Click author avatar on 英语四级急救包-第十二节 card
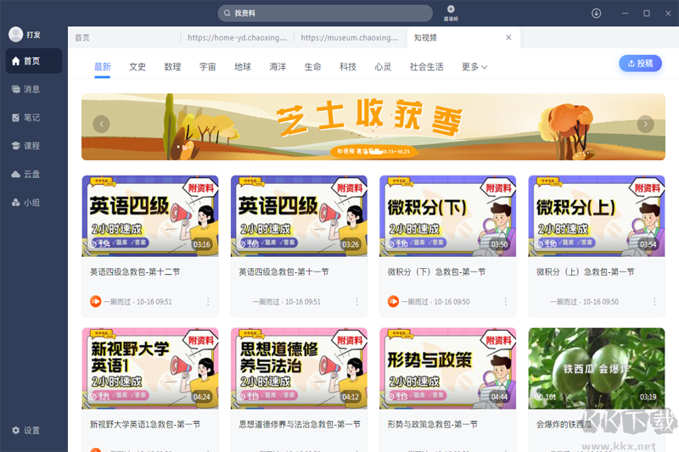679x452 pixels. pos(95,302)
